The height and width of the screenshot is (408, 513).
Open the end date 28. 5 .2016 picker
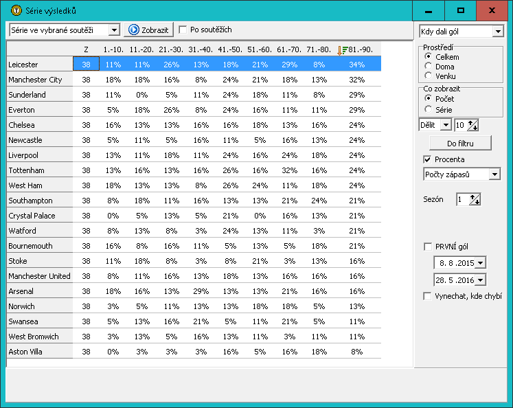coord(480,280)
